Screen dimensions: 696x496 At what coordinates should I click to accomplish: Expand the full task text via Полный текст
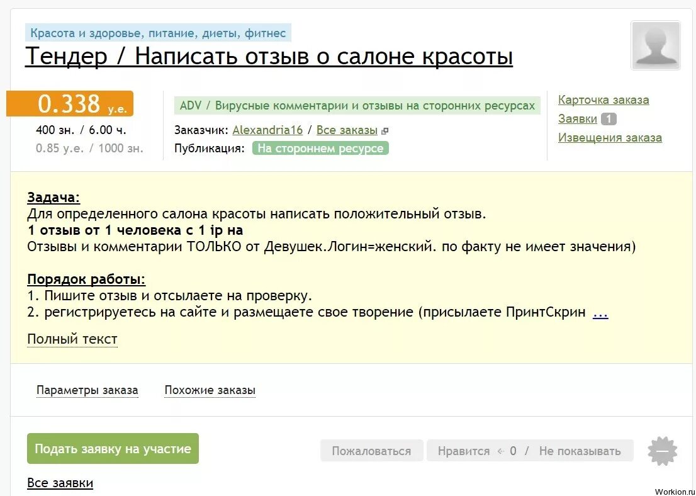[72, 339]
